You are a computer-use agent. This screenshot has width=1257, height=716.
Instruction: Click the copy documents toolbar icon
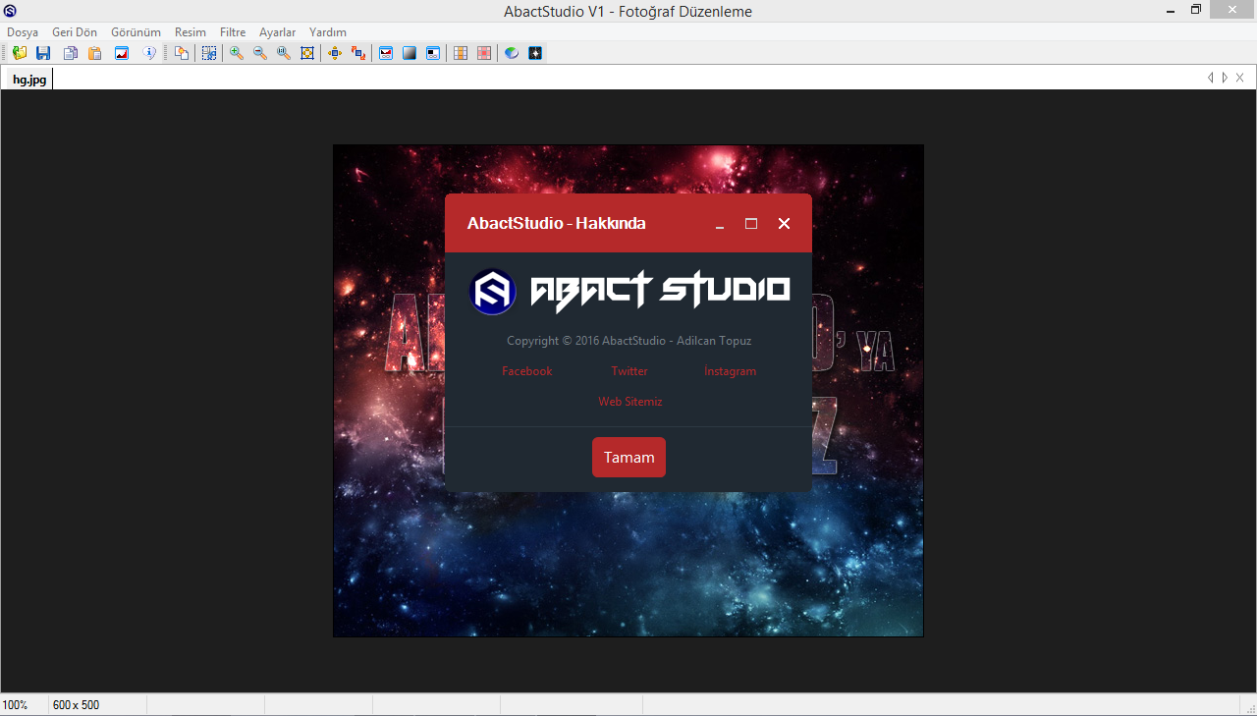[x=71, y=53]
